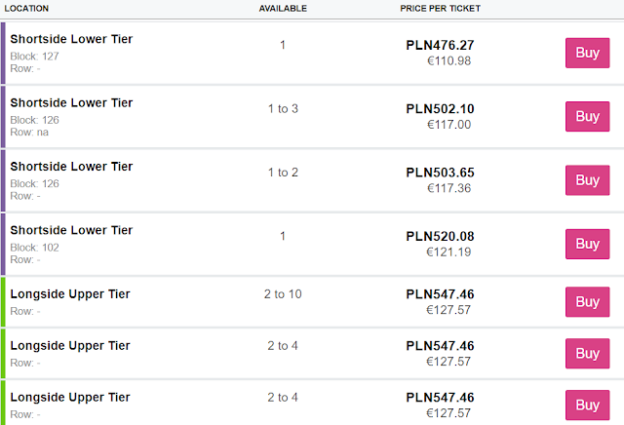The height and width of the screenshot is (425, 624).
Task: Buy the PLN503.65 Block 126 ticket
Action: (x=587, y=180)
